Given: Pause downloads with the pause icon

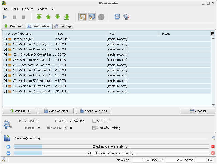Looking at the screenshot, I should [14, 17].
